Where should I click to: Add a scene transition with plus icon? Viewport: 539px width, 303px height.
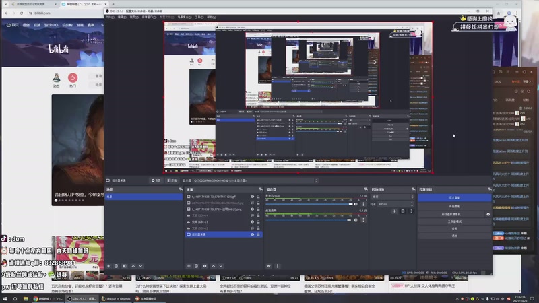pos(395,211)
